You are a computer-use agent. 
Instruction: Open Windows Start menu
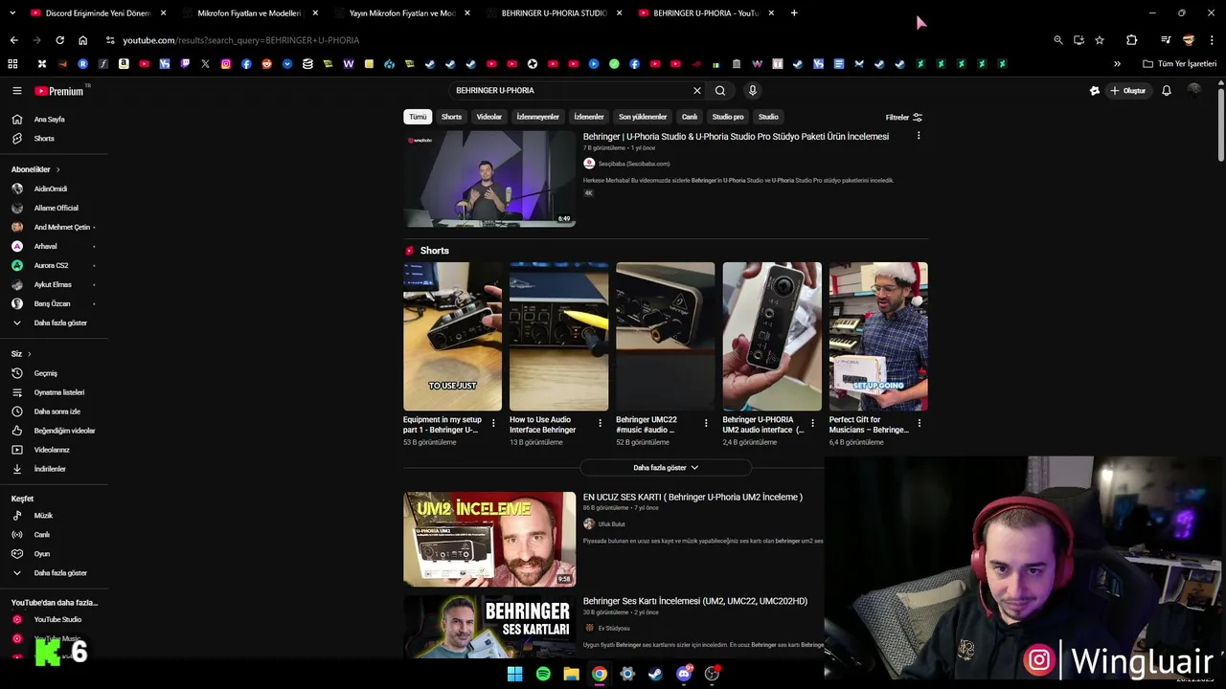pyautogui.click(x=514, y=674)
